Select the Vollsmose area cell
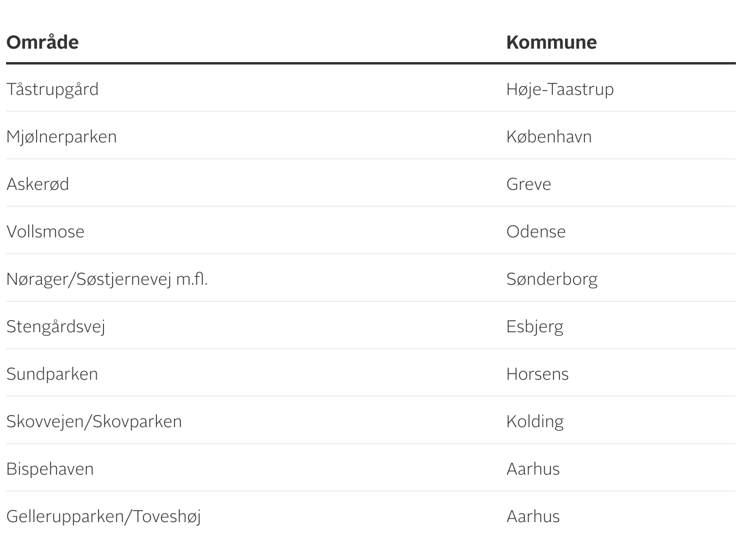 click(46, 232)
